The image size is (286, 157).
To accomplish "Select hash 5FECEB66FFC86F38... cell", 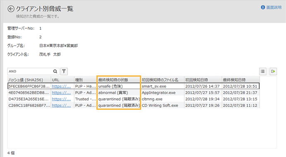I will coord(29,86).
